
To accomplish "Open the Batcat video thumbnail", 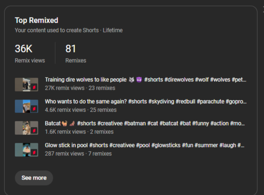I will [27, 128].
